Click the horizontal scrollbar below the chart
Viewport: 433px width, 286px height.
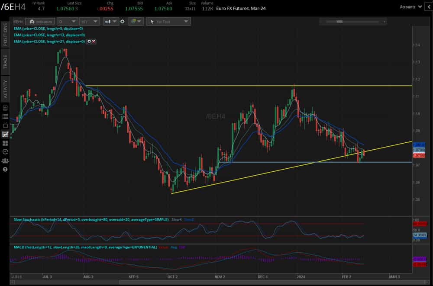point(272,282)
